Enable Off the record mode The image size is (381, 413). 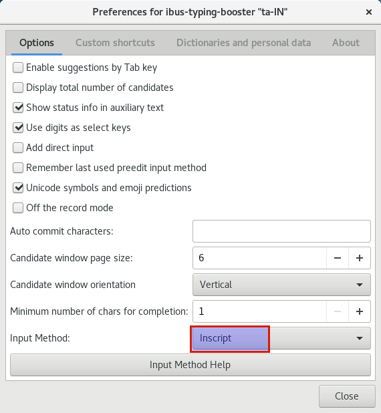tap(18, 208)
